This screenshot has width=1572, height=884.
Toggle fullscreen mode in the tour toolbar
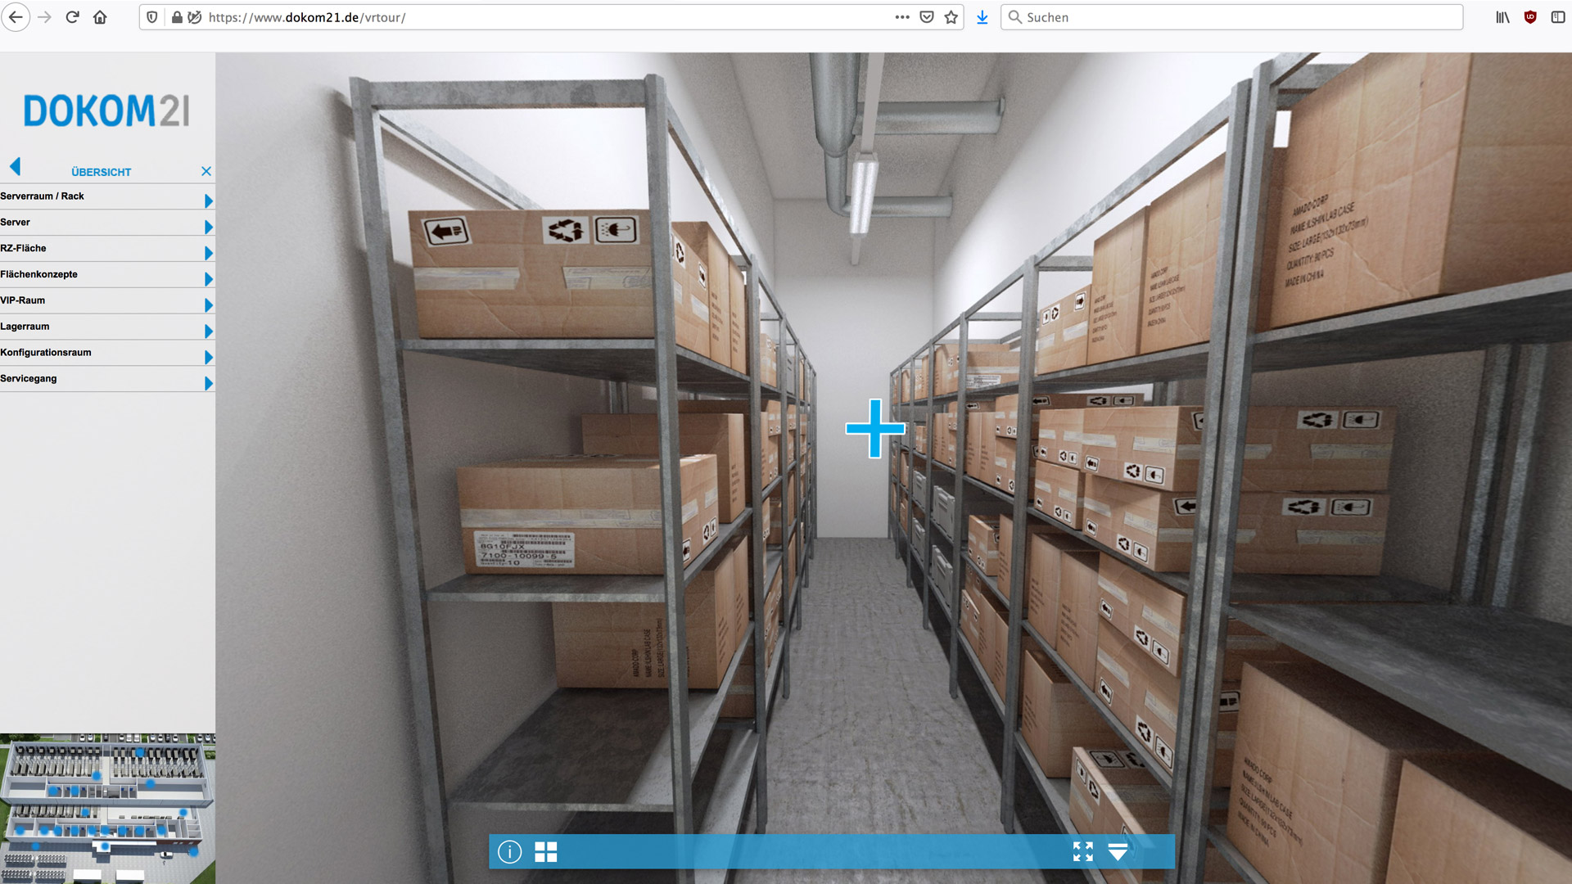pos(1082,852)
